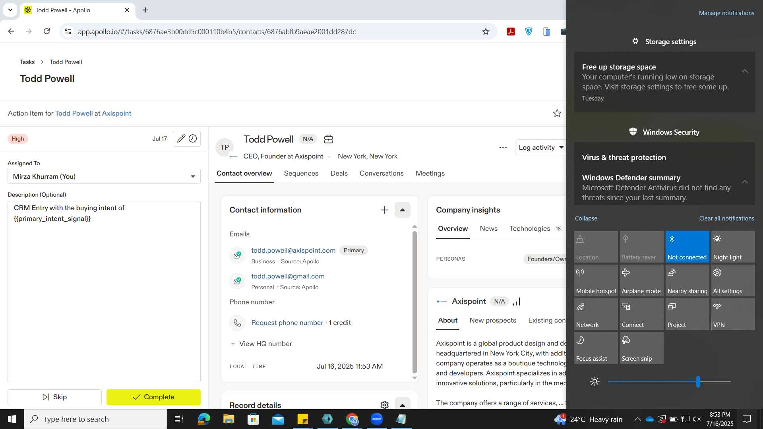Toggle Battery saver quick action
Viewport: 763px width, 429px height.
point(641,247)
